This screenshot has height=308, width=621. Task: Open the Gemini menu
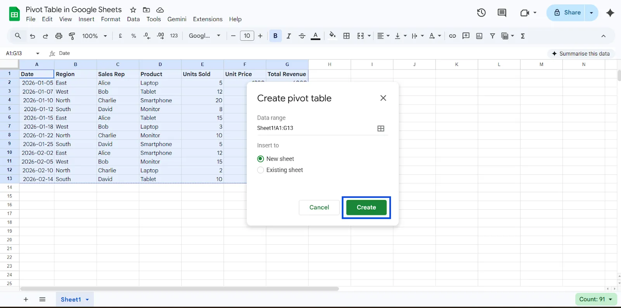[177, 19]
